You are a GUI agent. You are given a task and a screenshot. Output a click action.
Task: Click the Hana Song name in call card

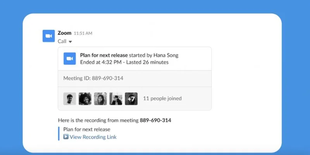(166, 55)
